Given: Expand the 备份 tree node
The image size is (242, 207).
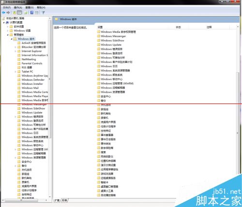Looking at the screenshot, I should coord(15,166).
